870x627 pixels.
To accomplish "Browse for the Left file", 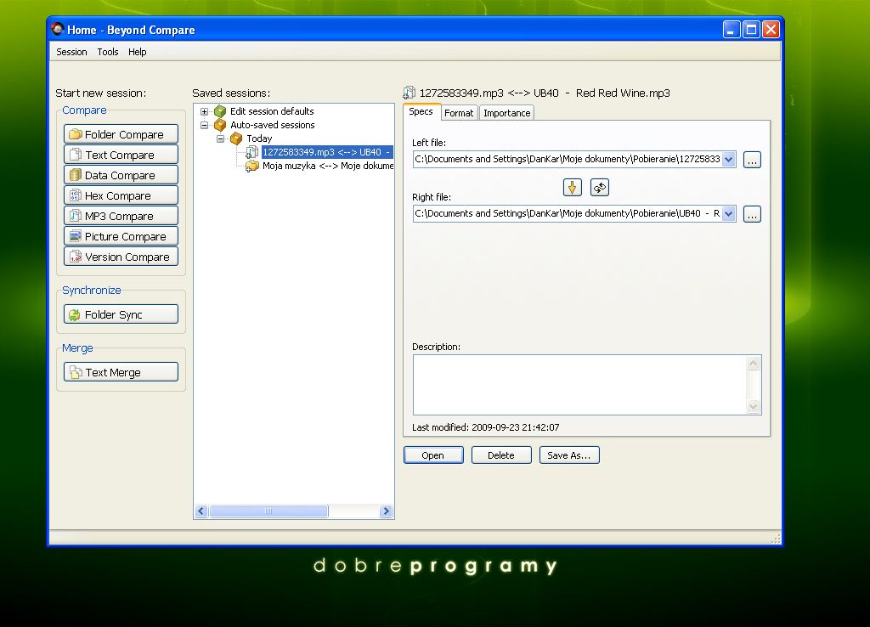I will pyautogui.click(x=752, y=160).
